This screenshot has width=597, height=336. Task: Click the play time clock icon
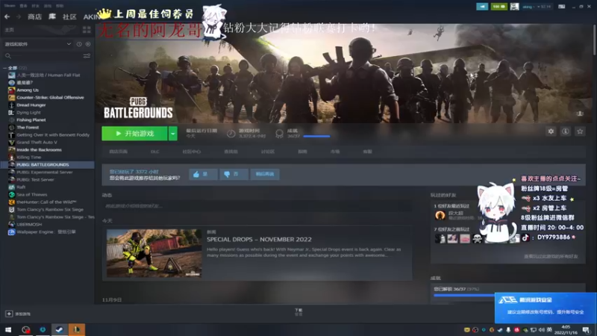pyautogui.click(x=231, y=134)
